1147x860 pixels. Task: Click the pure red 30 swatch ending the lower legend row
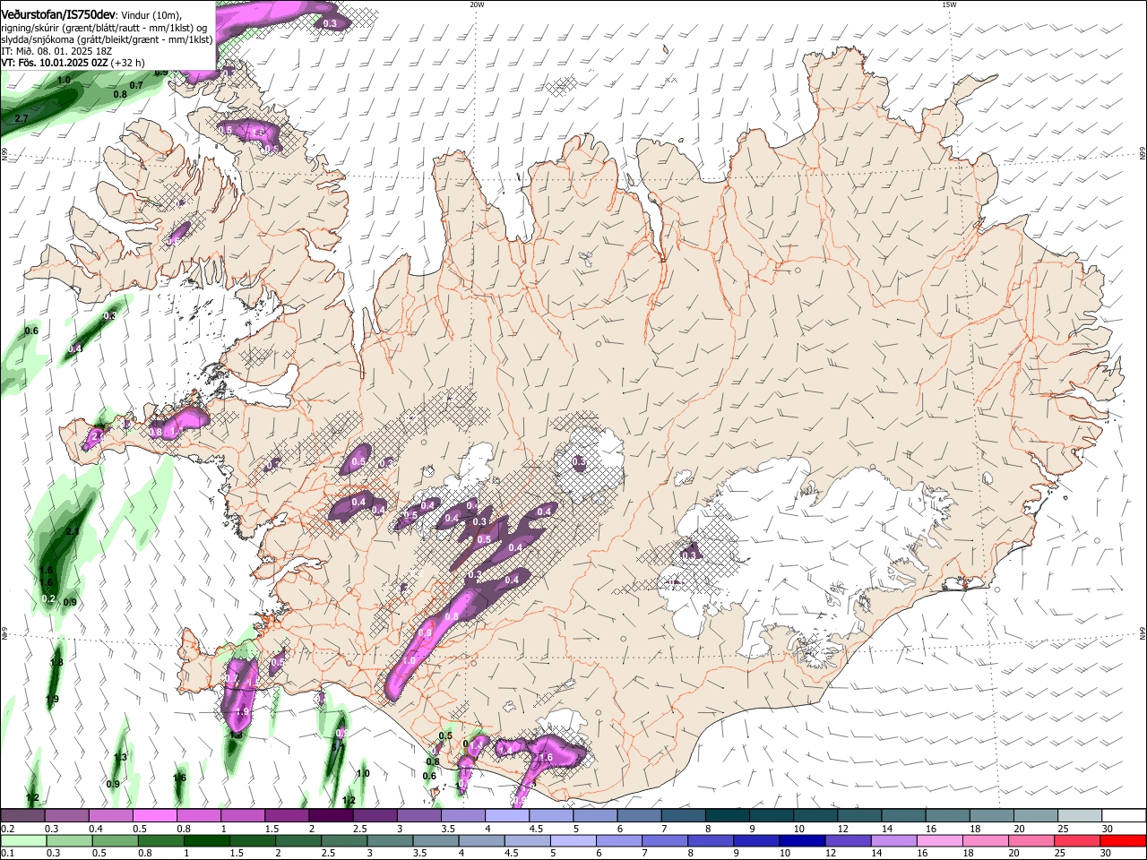[x=1124, y=840]
